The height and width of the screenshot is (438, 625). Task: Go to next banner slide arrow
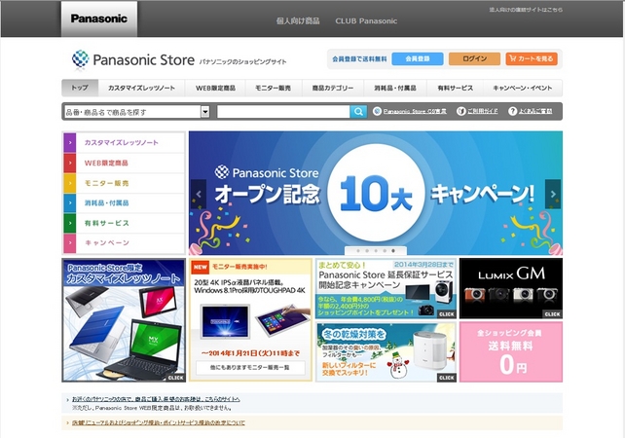click(553, 194)
